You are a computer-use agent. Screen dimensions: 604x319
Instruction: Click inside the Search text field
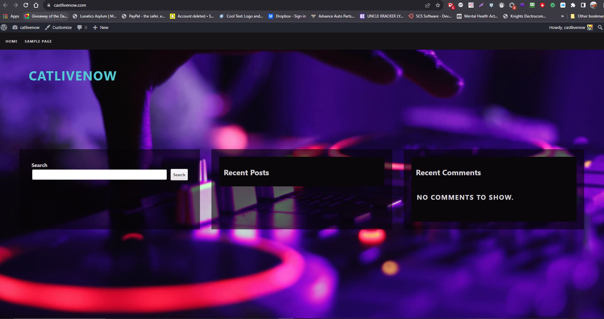(x=99, y=175)
